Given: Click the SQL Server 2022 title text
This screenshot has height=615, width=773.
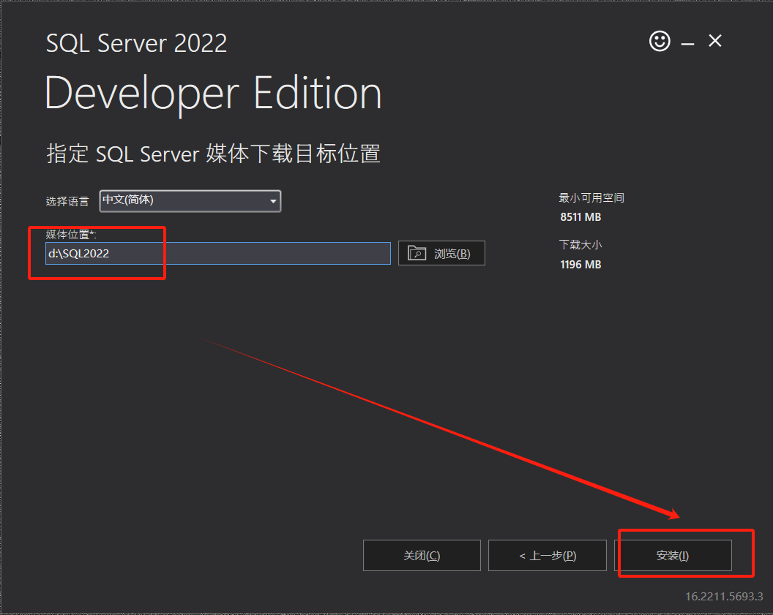Looking at the screenshot, I should [136, 42].
